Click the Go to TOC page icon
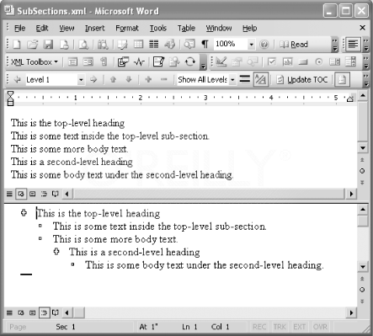The height and width of the screenshot is (336, 373). [342, 80]
